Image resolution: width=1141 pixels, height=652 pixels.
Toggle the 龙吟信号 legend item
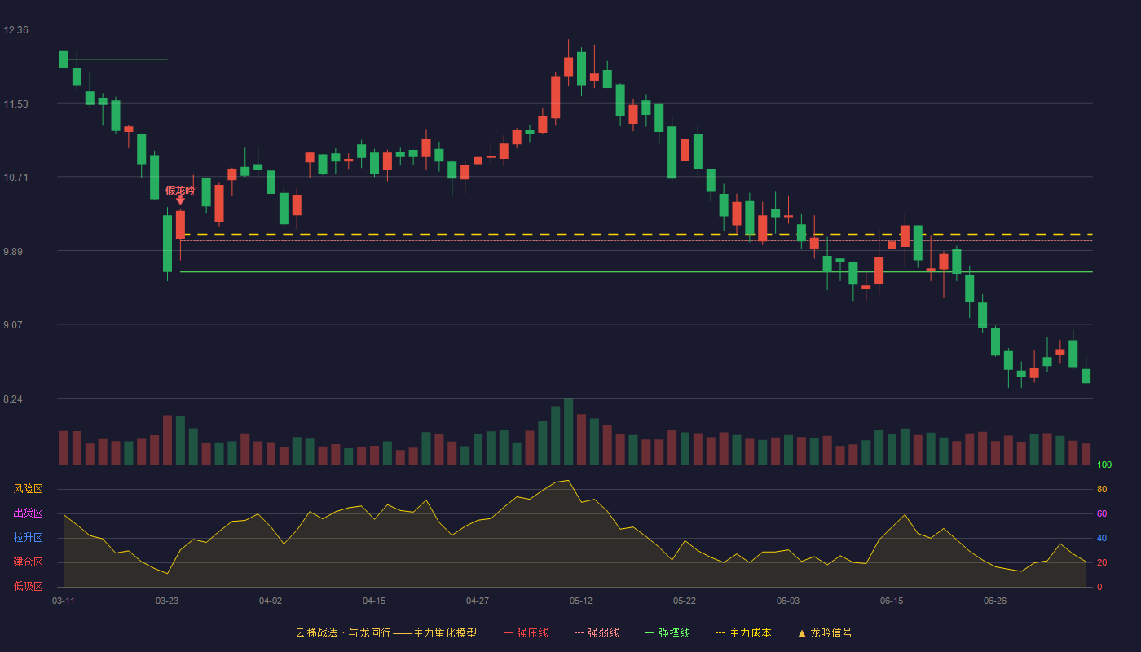pyautogui.click(x=825, y=632)
